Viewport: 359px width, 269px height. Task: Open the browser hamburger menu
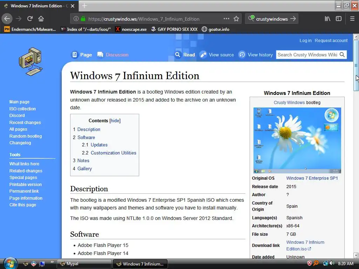coord(352,19)
